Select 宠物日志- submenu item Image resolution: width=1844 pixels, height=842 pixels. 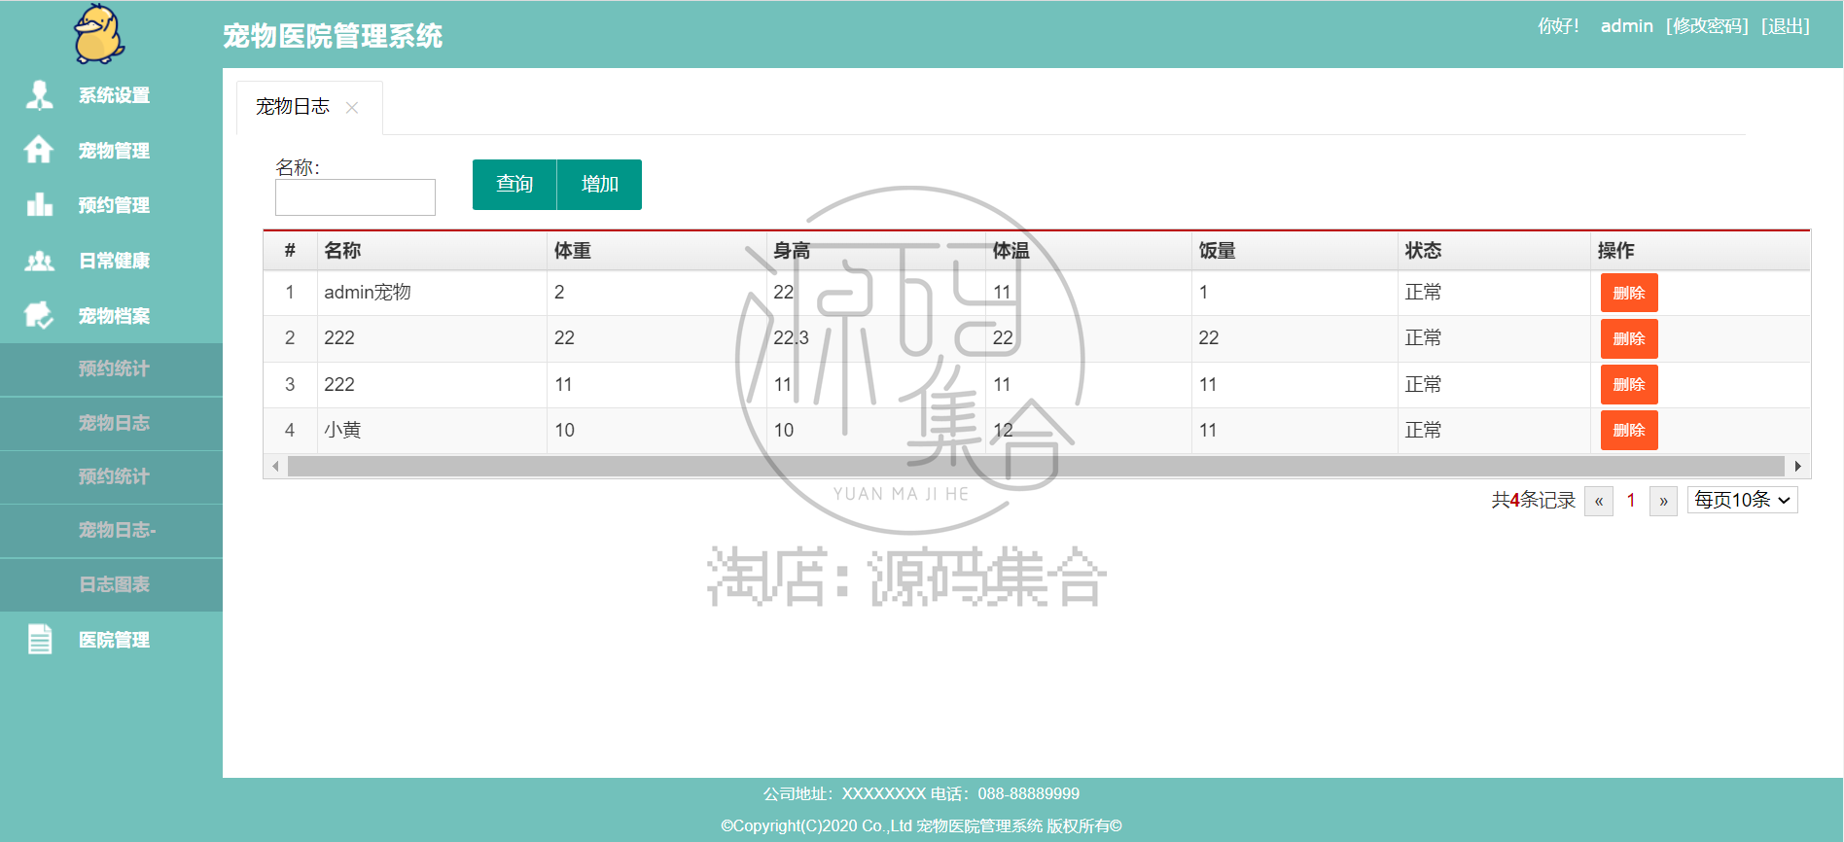click(111, 530)
